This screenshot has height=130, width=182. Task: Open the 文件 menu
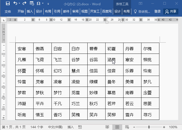[x=8, y=11]
